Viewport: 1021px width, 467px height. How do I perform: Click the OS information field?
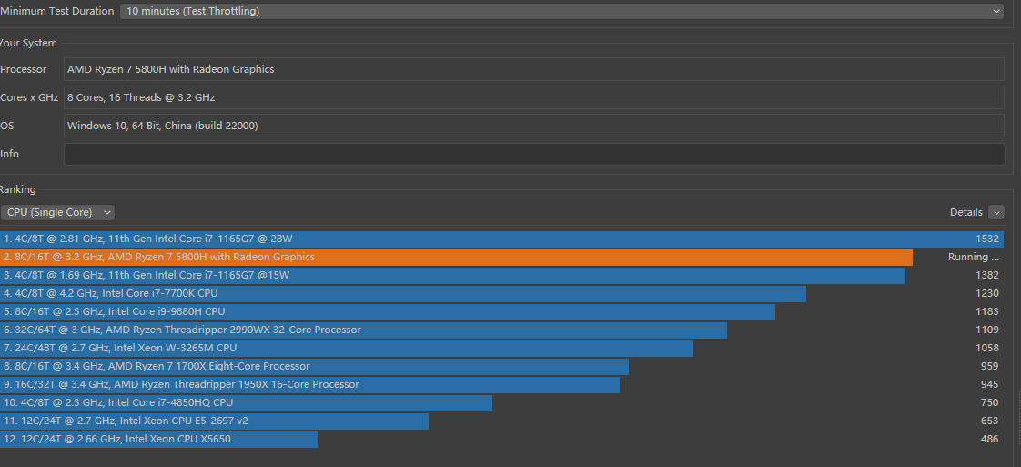click(x=534, y=126)
